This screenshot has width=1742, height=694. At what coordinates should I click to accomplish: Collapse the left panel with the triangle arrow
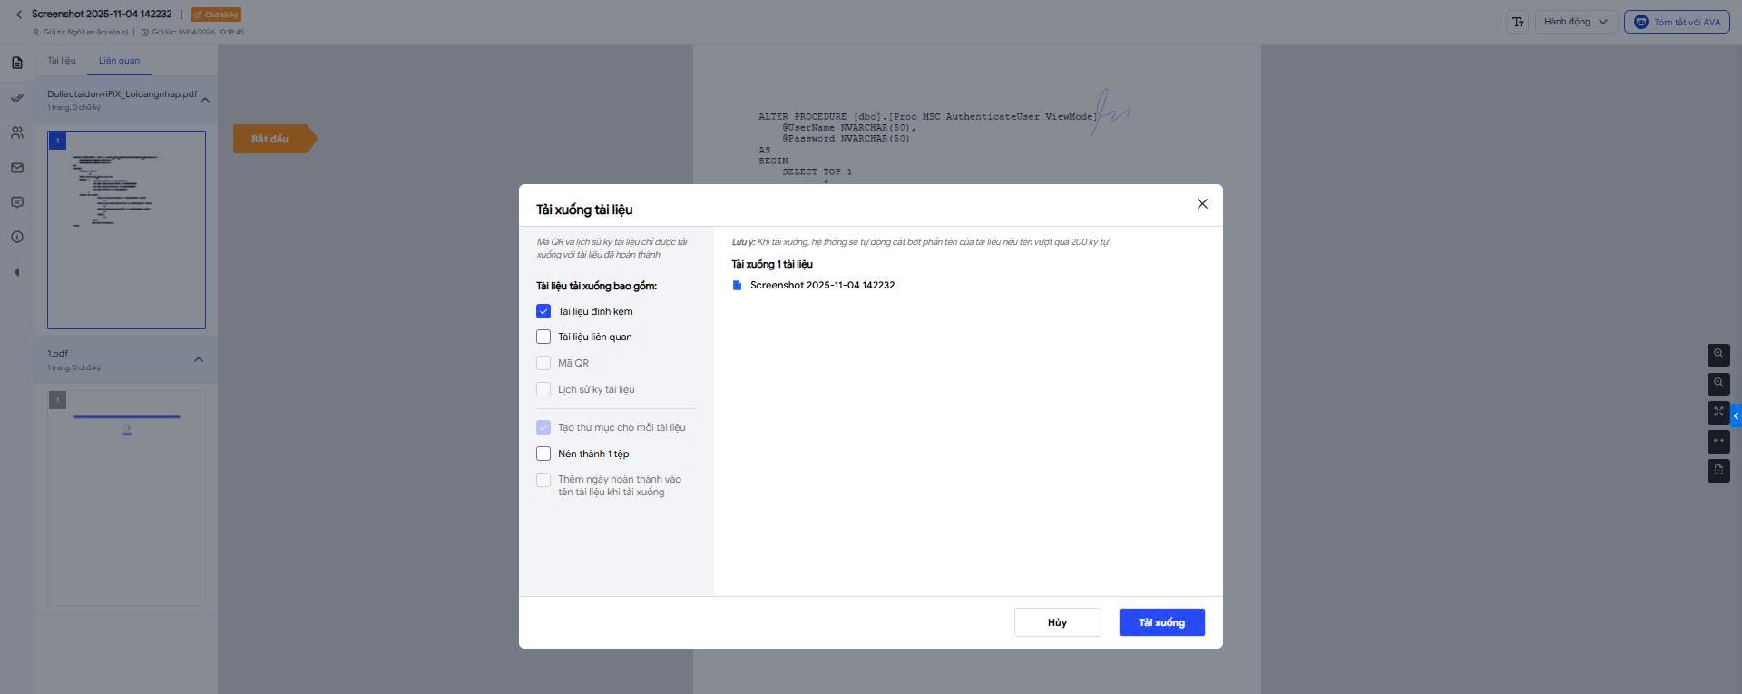(16, 272)
